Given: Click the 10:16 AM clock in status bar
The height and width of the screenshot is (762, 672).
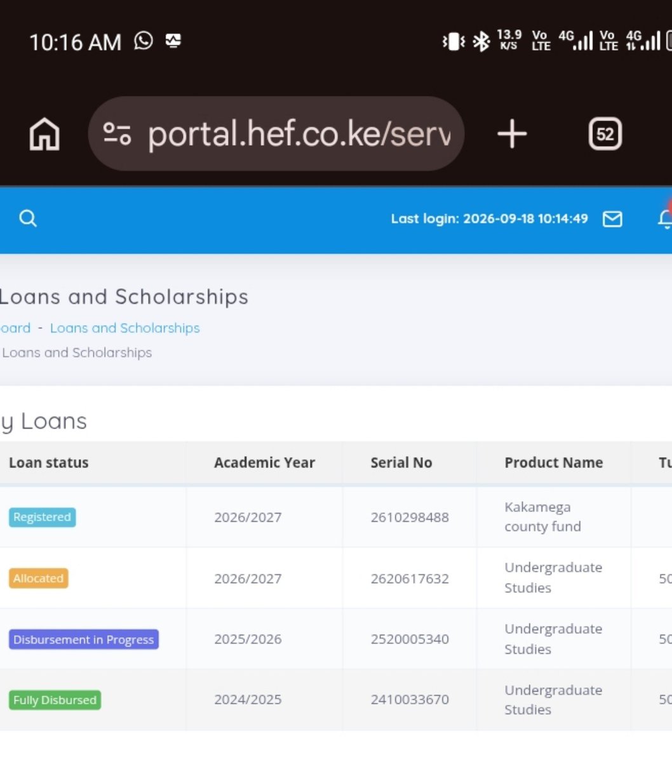Looking at the screenshot, I should (x=76, y=42).
